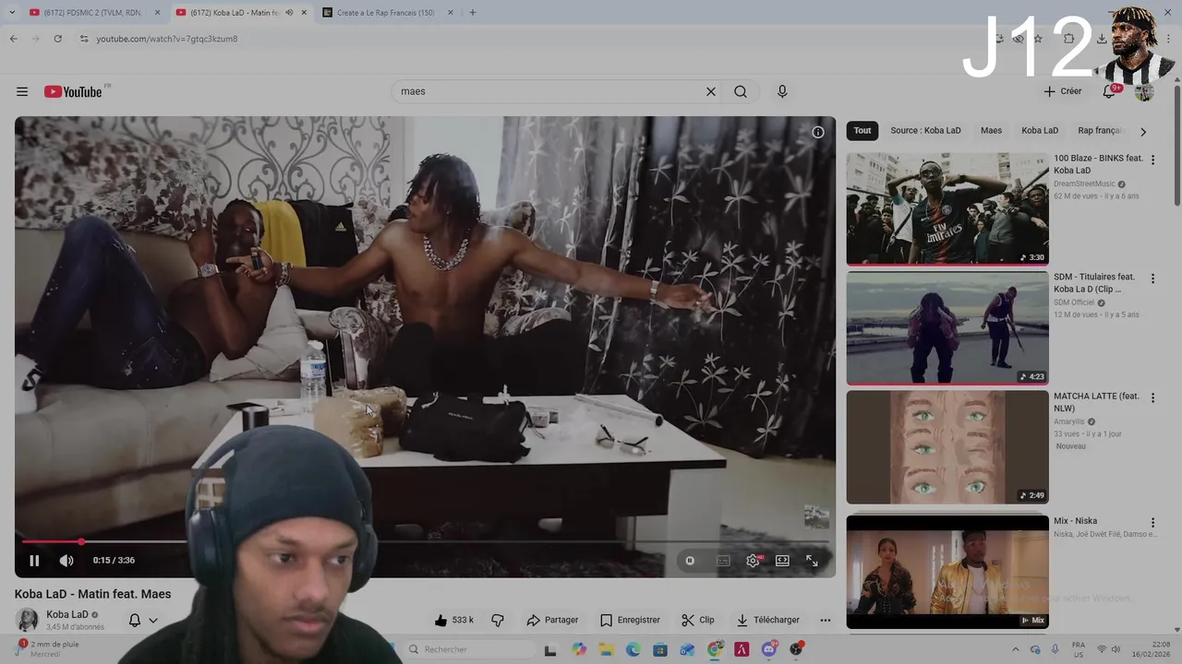
Task: Reload the page
Action: coord(58,39)
